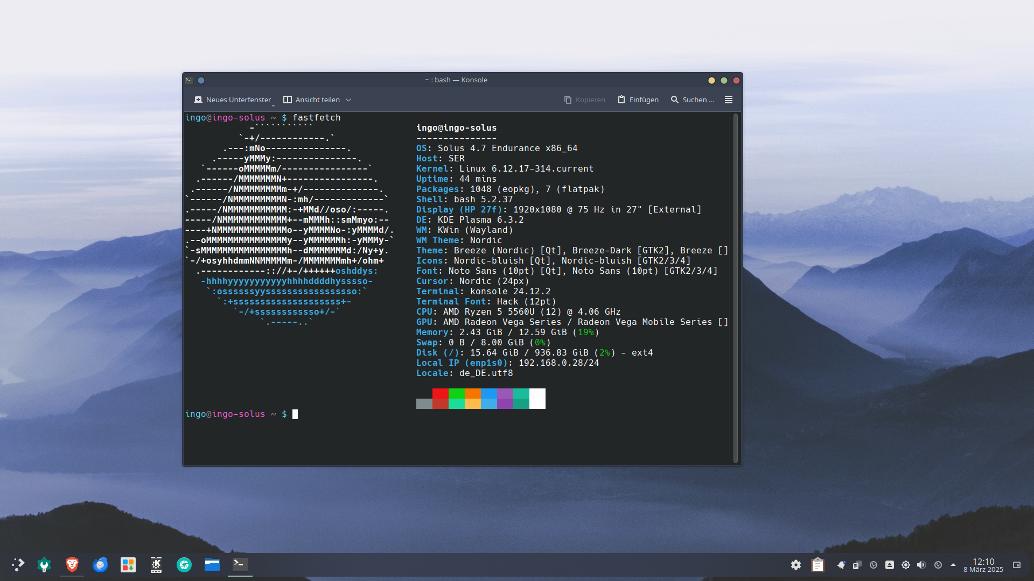Click the Kopieren toolbar button
This screenshot has height=581, width=1034.
coord(584,100)
